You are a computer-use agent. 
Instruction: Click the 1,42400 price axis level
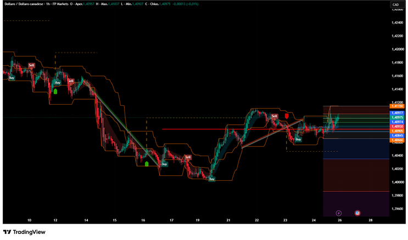coord(398,22)
